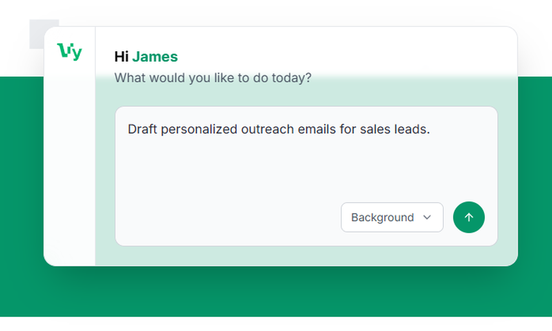Click the word "personalized" in the prompt

200,130
